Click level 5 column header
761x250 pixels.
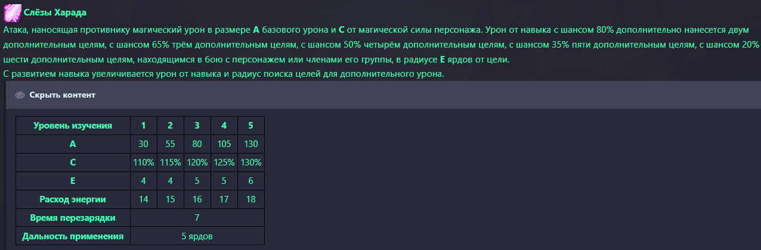250,126
